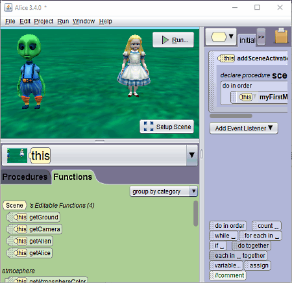
Task: Click the double-arrow tab overflow button
Action: point(261,37)
